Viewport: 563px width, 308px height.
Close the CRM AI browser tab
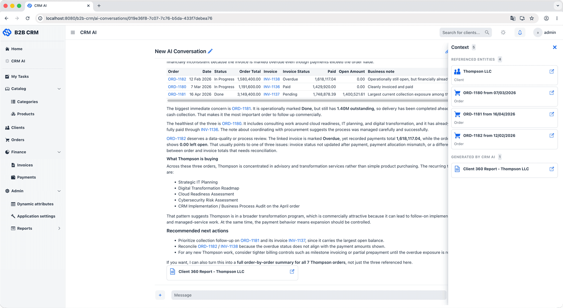tap(88, 6)
